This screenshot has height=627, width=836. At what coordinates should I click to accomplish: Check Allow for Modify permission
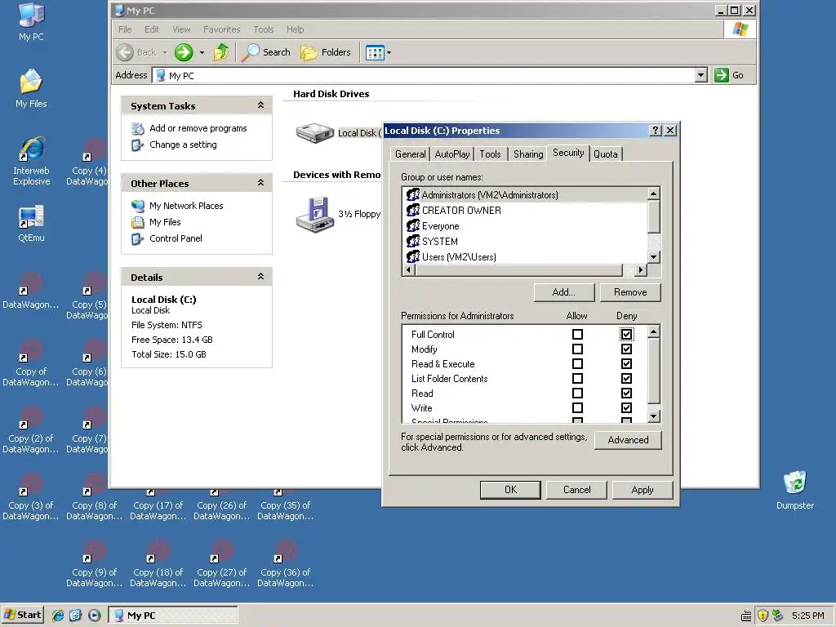click(x=577, y=349)
